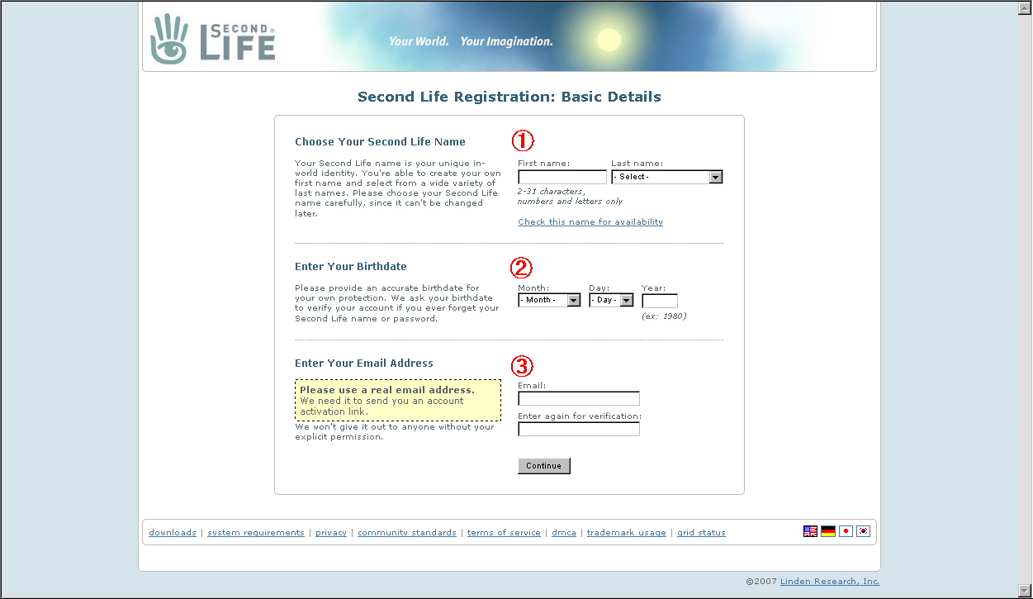The height and width of the screenshot is (599, 1033).
Task: Click the 'Year:' label
Action: [654, 288]
